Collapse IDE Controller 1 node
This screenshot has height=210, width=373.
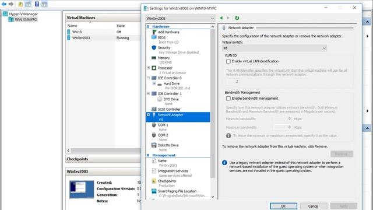[x=148, y=93]
